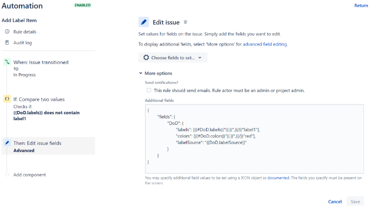
Task: Click the issue transitioned trigger icon
Action: [7, 62]
